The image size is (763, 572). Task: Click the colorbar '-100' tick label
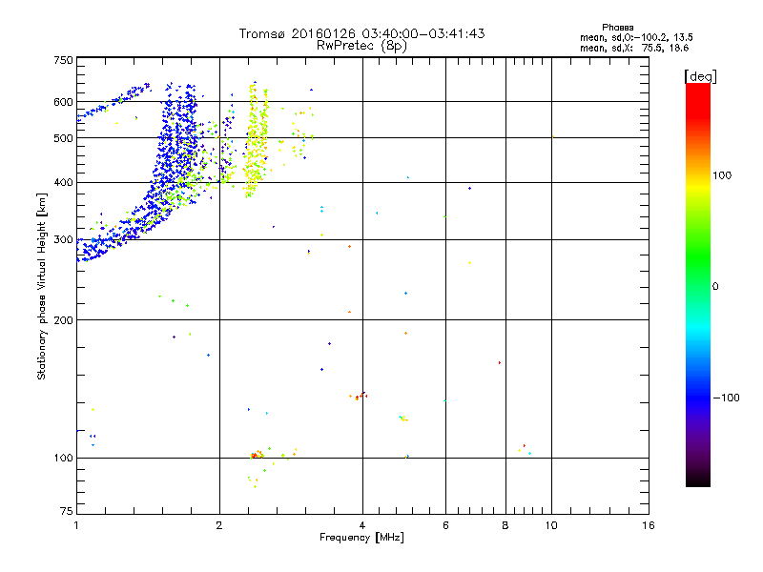pyautogui.click(x=726, y=398)
